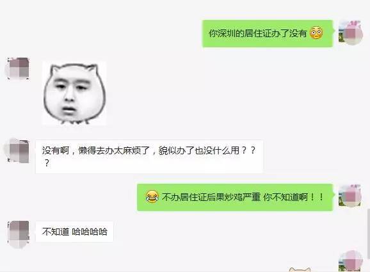Screen dimensions: 370x272
Task: Open contact avatar beside 没有啊 reply
Action: click(x=17, y=151)
